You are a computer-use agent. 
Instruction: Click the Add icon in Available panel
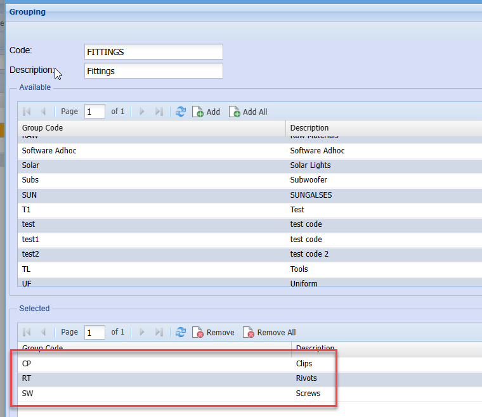[x=198, y=112]
